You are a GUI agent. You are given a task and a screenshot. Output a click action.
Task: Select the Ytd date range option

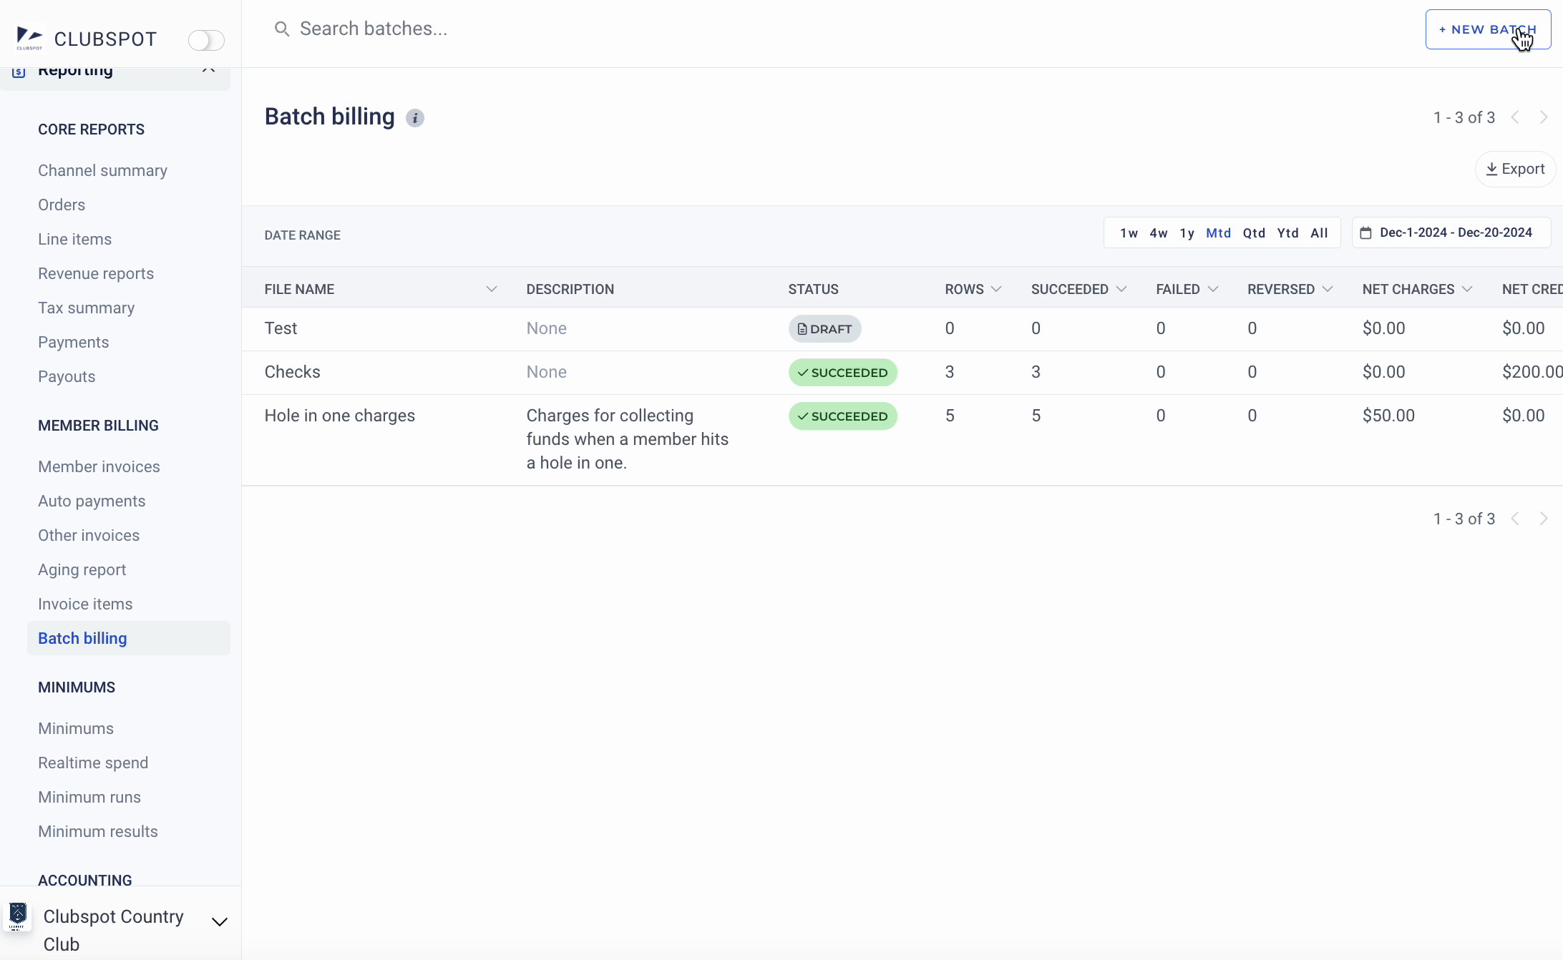coord(1287,233)
